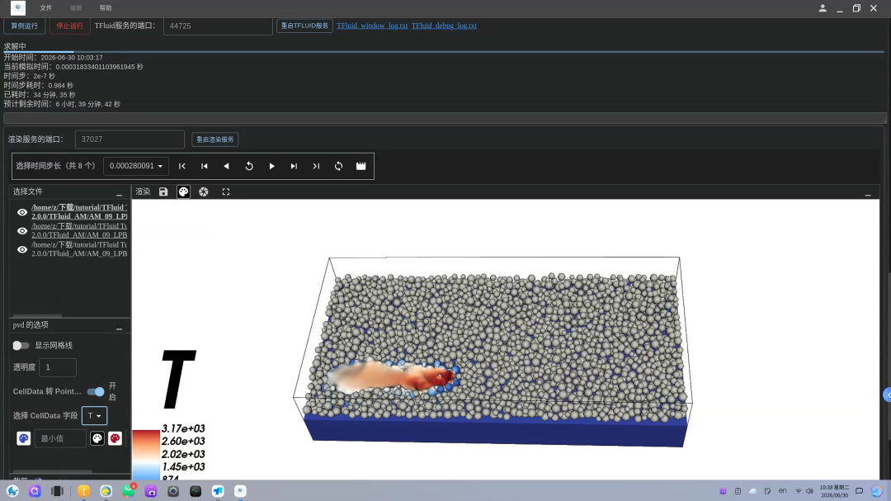Save the rendered image with disk icon
This screenshot has height=501, width=891.
click(x=163, y=191)
